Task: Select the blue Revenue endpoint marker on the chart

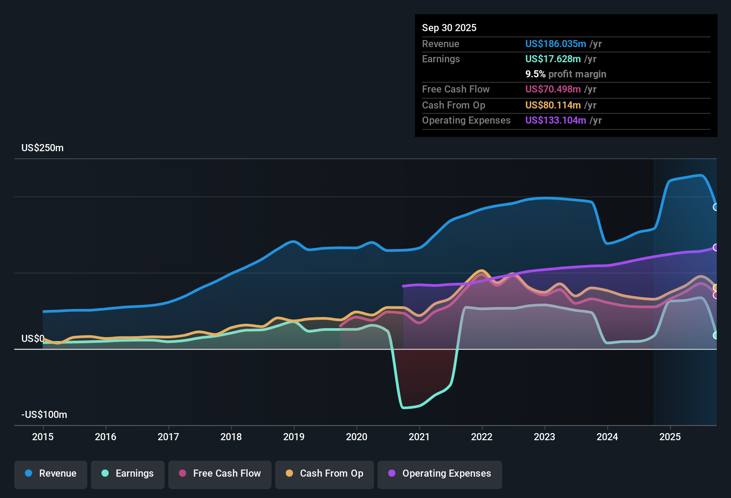Action: click(x=715, y=206)
